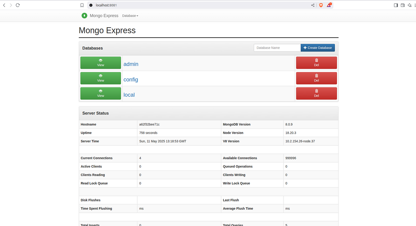Delete the admin database

click(316, 63)
